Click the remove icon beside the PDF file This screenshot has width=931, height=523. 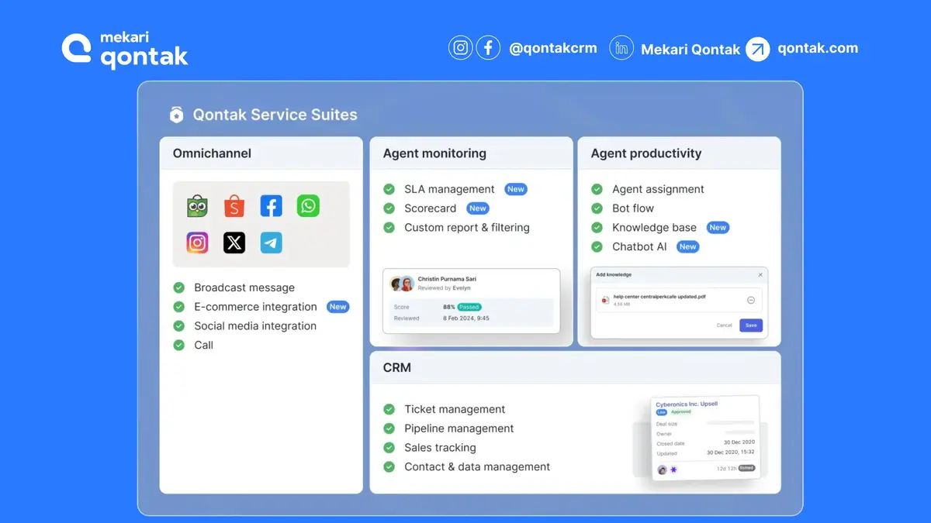(x=751, y=300)
